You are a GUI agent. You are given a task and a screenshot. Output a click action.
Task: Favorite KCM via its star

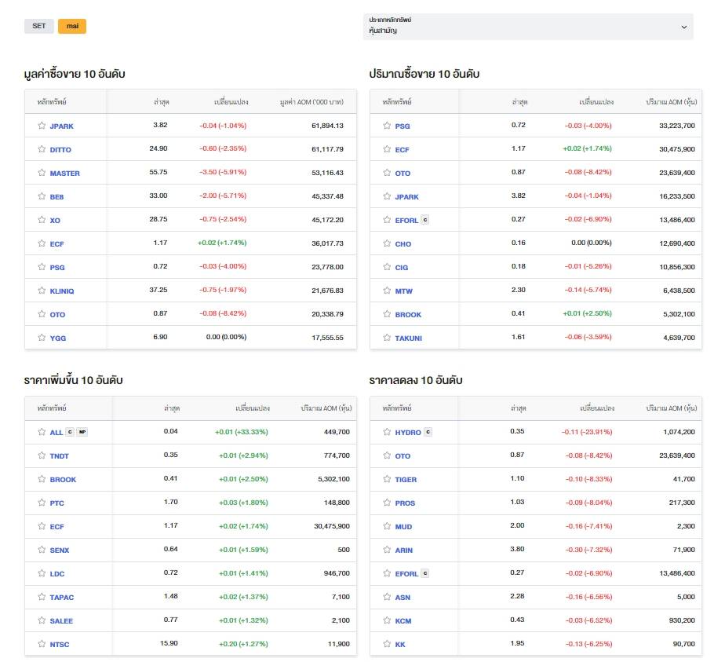(387, 621)
